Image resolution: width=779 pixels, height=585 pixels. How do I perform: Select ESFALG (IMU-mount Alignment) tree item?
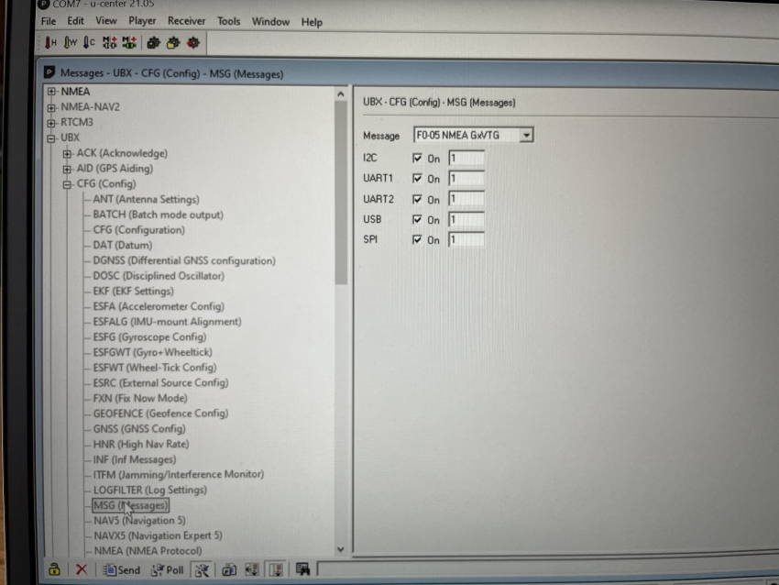167,322
